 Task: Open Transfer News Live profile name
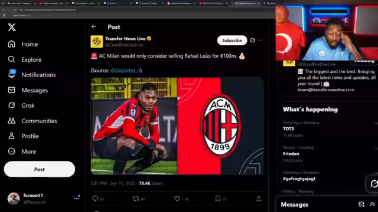(125, 39)
